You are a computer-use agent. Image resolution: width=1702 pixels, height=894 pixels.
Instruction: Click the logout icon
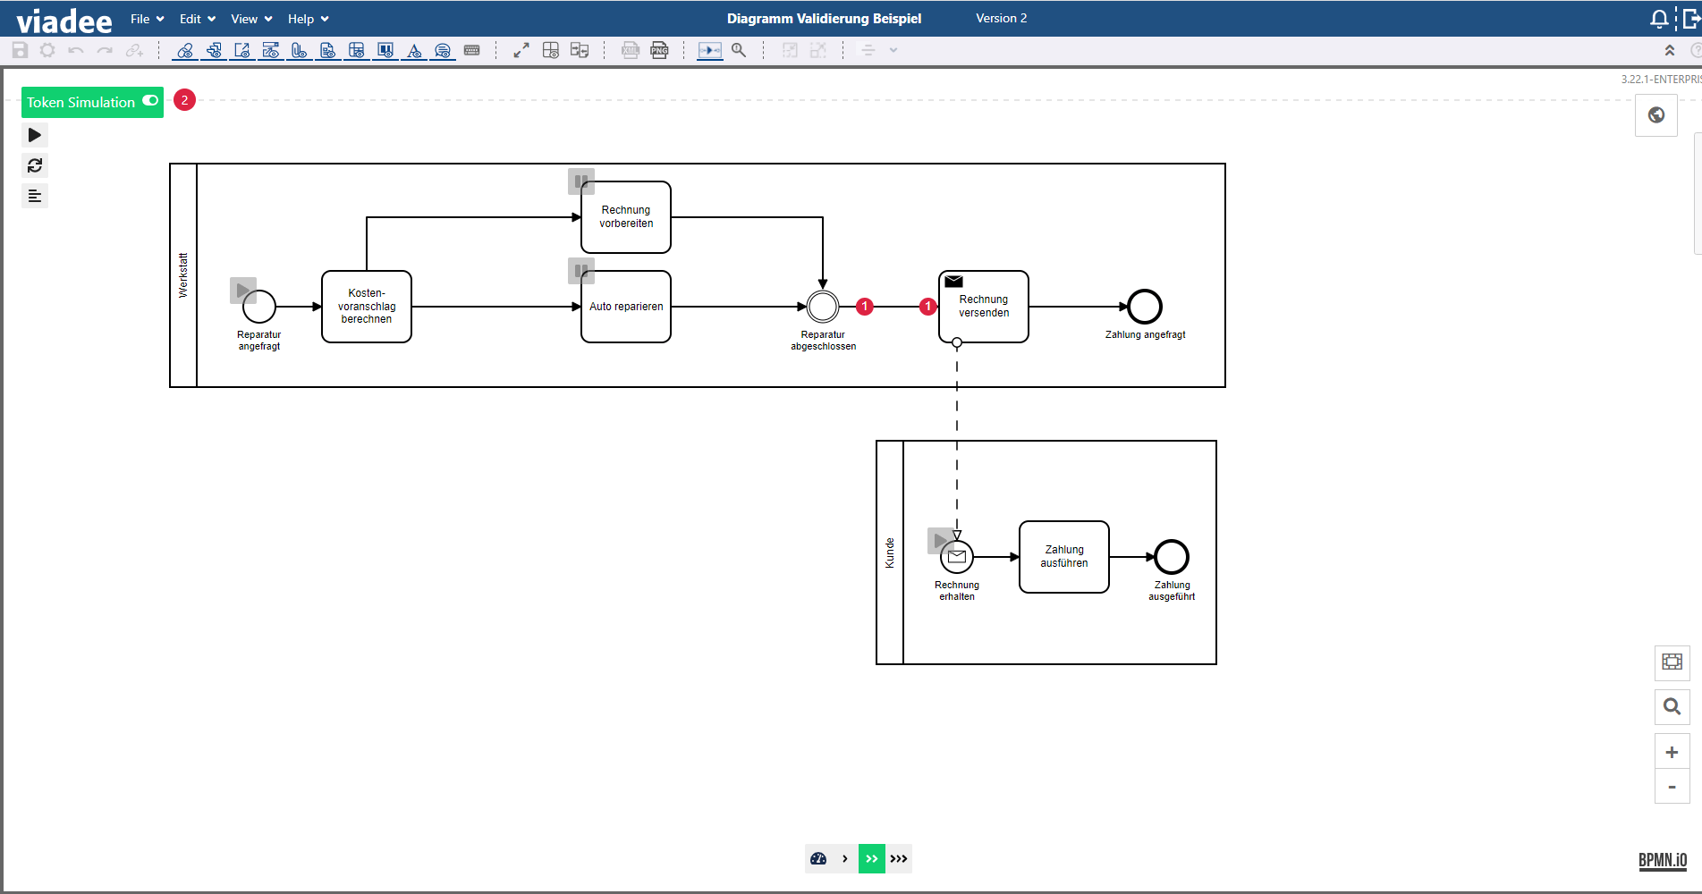point(1690,19)
